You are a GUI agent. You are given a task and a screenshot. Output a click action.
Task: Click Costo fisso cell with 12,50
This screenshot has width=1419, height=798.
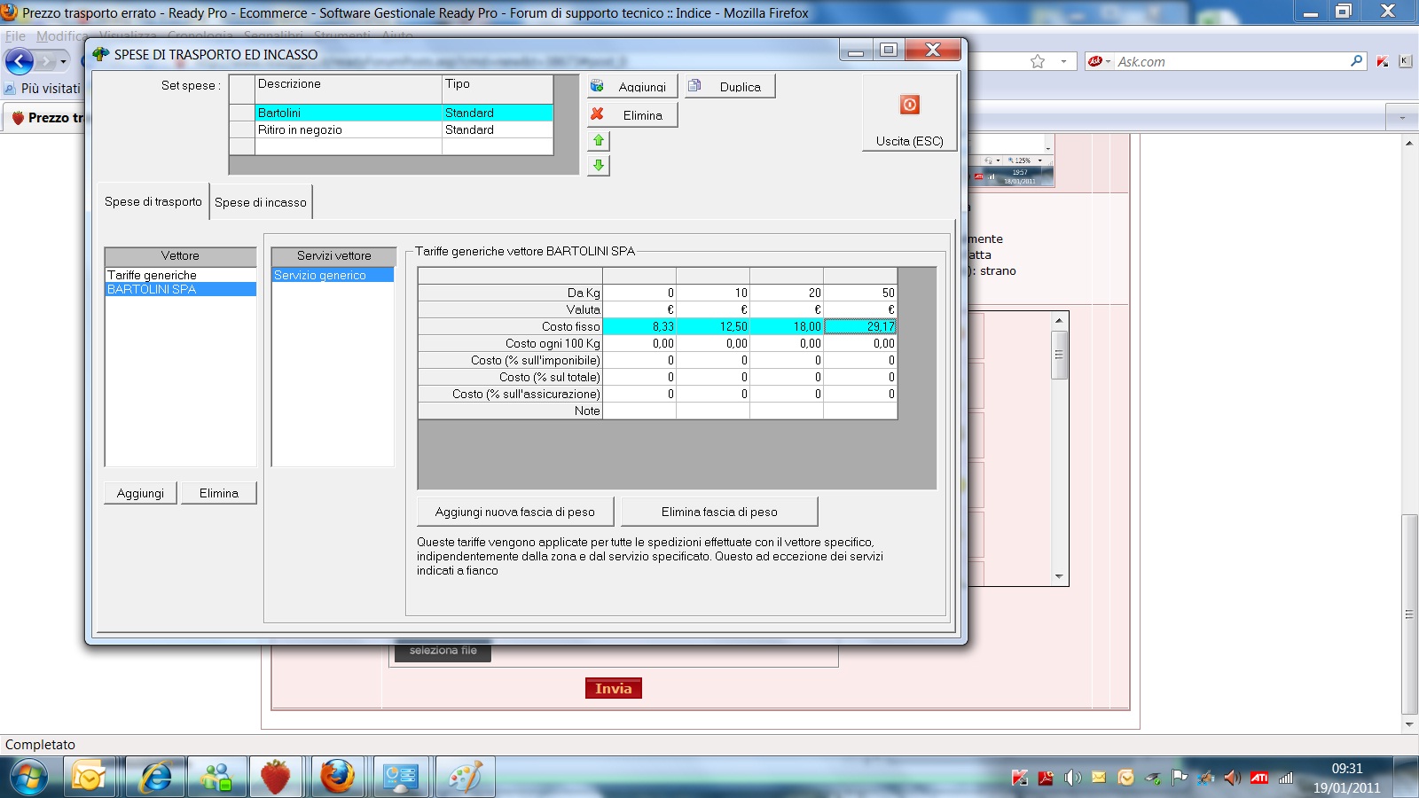click(x=713, y=326)
